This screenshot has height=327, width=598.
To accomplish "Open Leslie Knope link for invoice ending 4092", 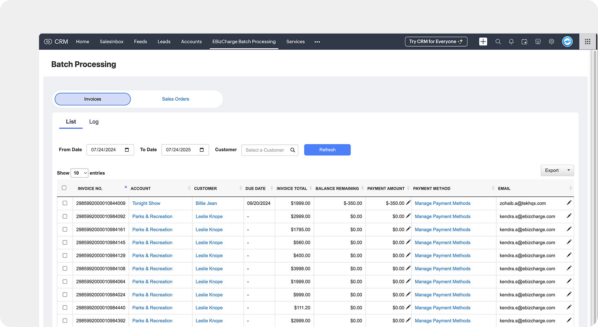I will (209, 216).
